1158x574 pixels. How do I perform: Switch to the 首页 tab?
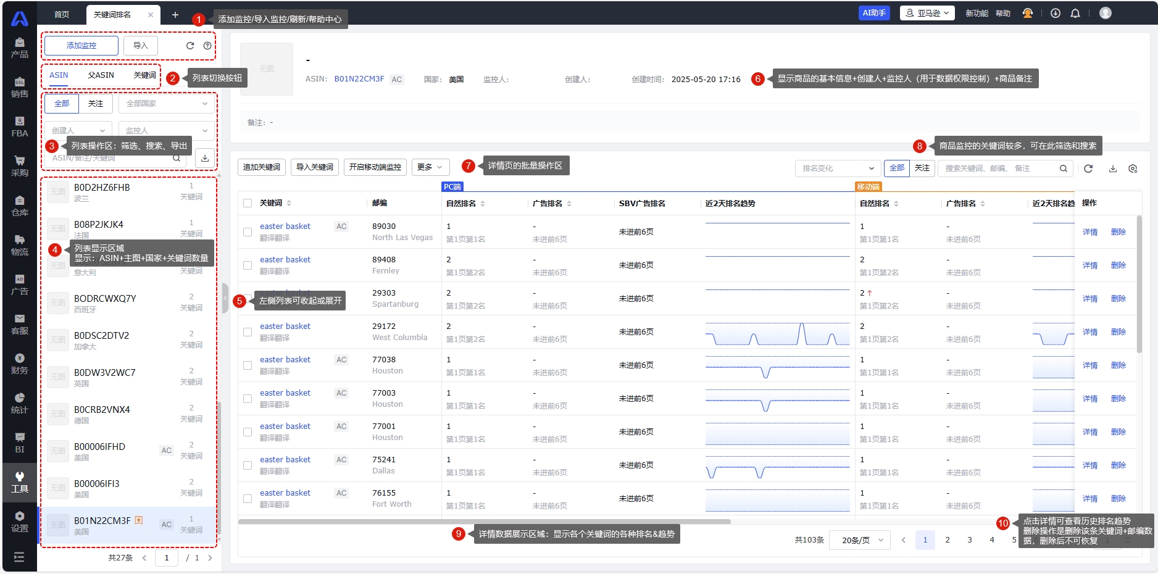[62, 15]
